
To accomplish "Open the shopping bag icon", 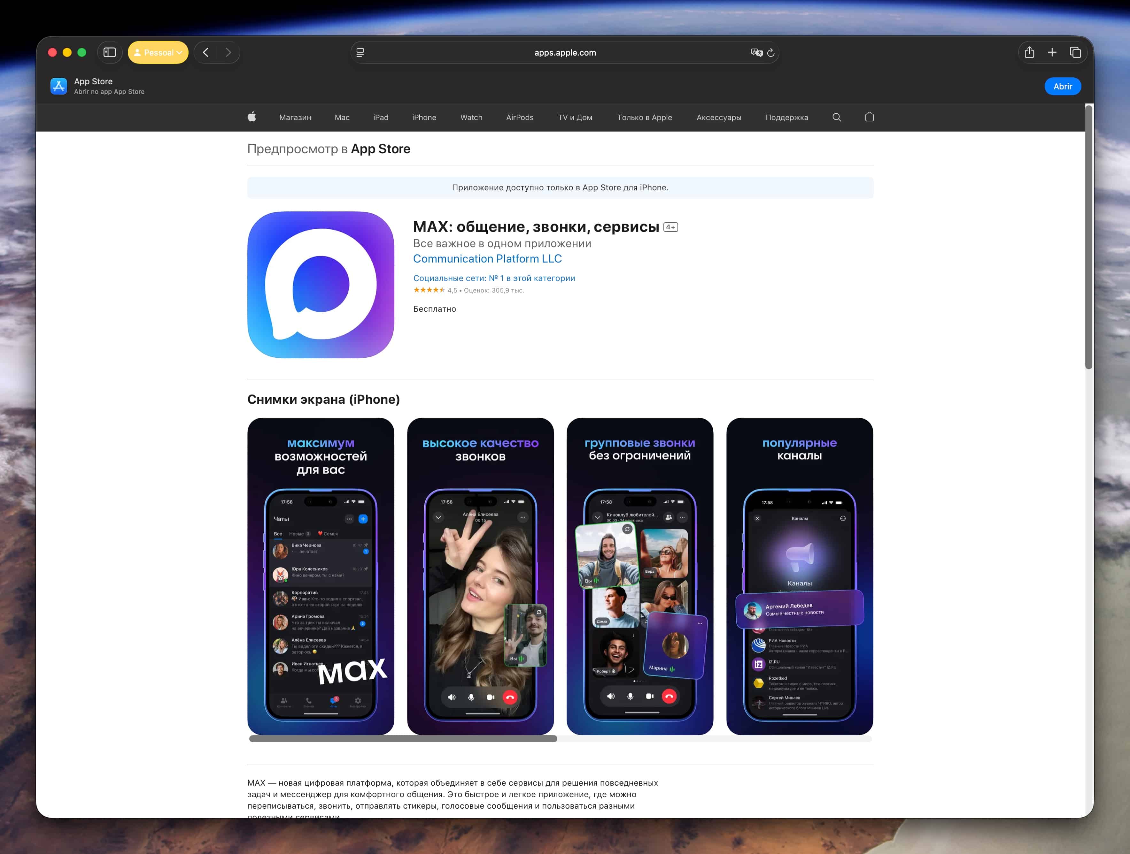I will 870,117.
